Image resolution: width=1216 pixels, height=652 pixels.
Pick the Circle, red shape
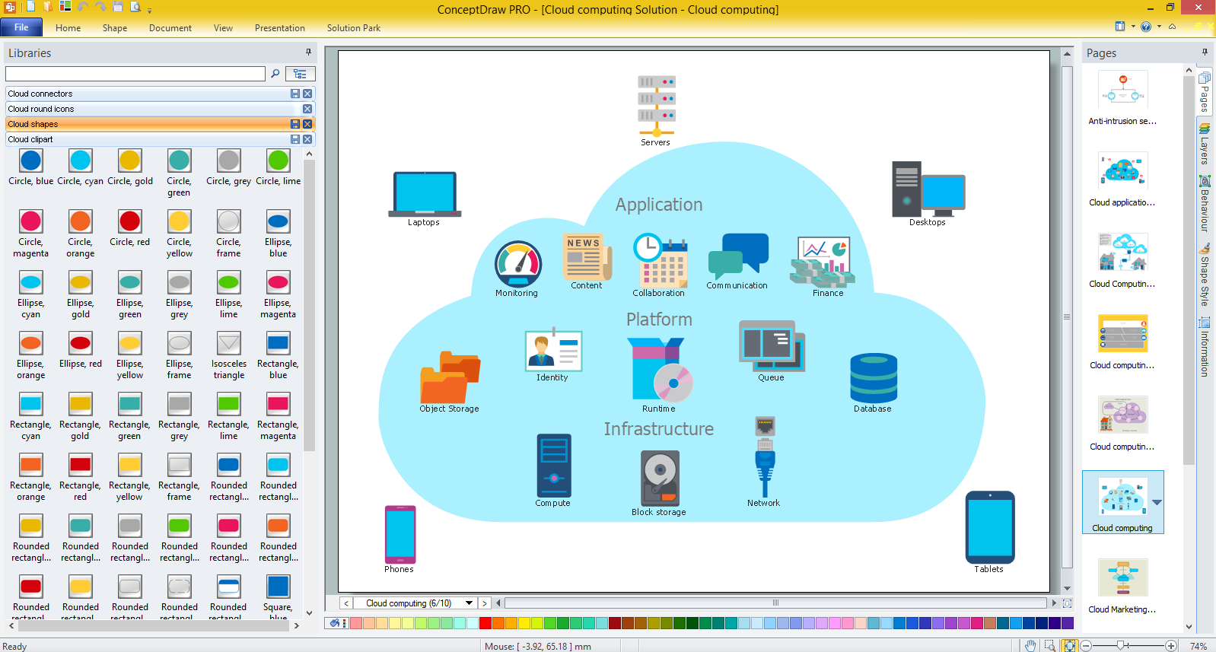point(130,221)
